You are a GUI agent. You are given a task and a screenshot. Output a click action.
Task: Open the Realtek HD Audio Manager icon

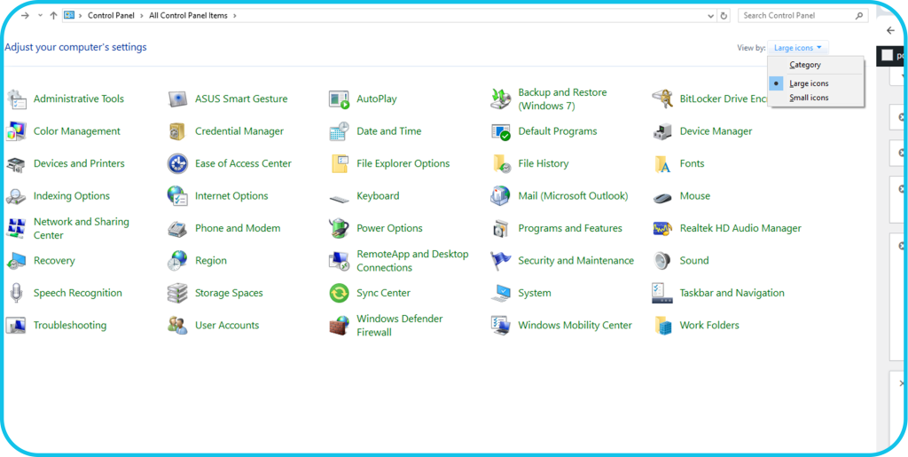point(661,228)
